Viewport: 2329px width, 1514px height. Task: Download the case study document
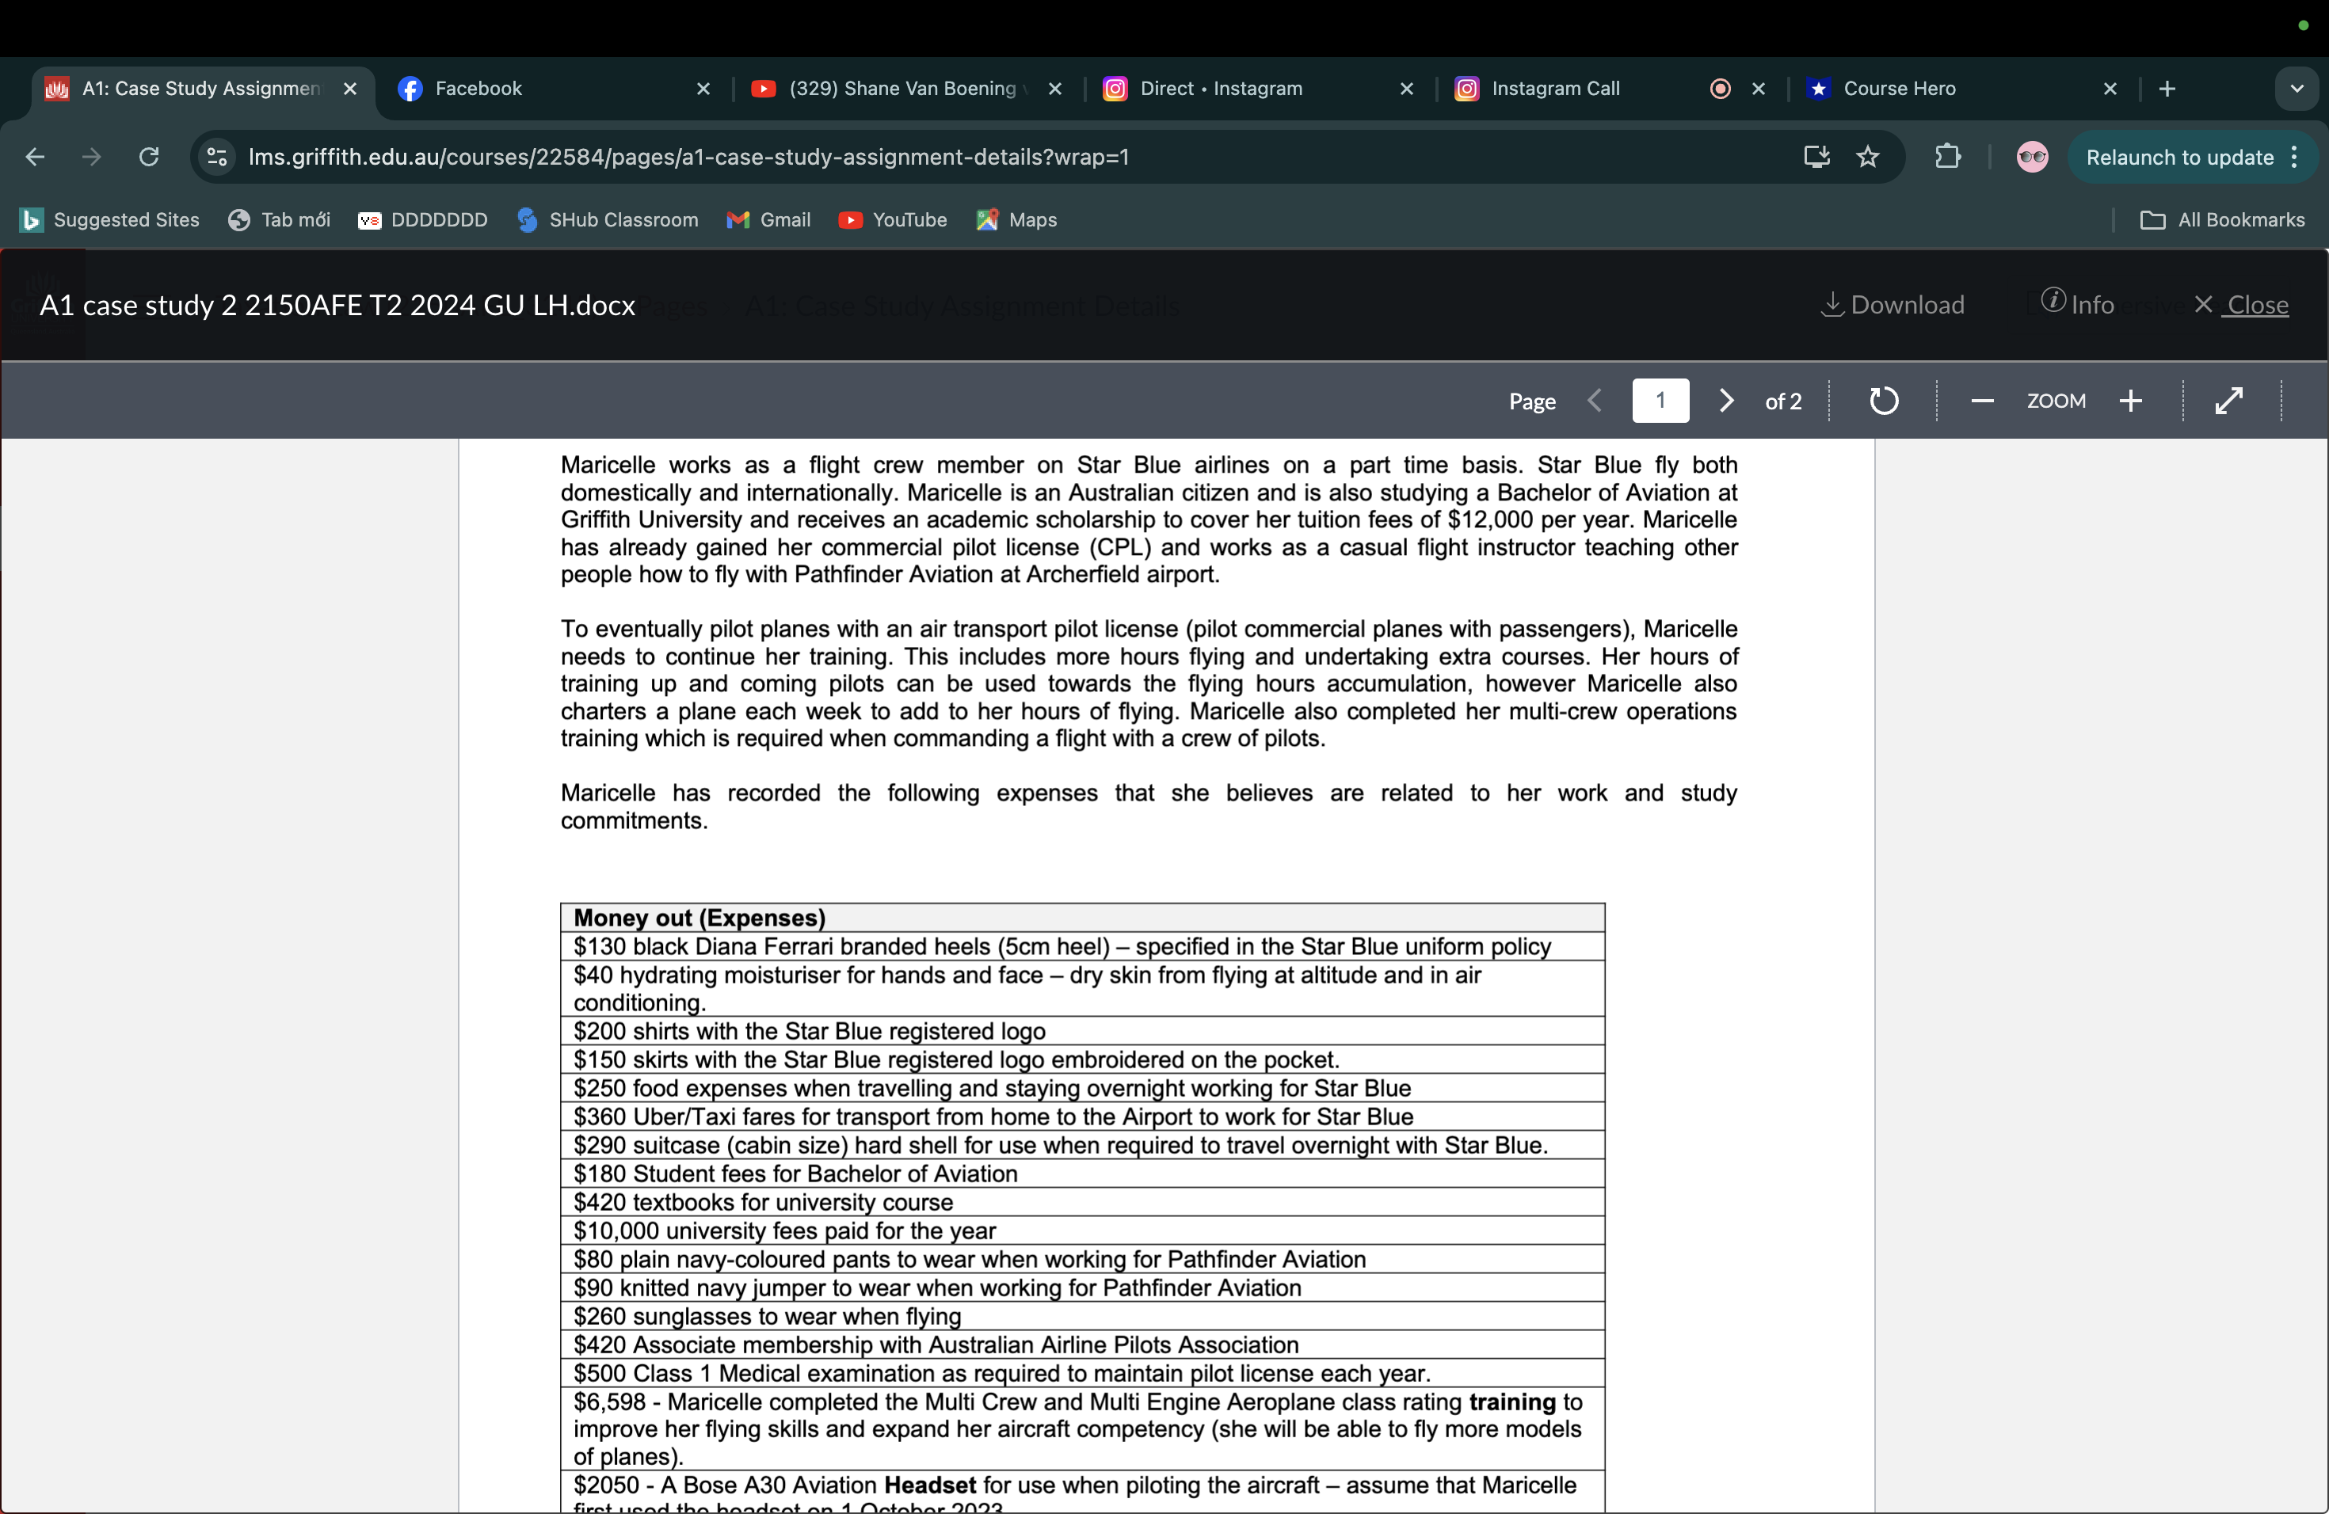coord(1893,304)
